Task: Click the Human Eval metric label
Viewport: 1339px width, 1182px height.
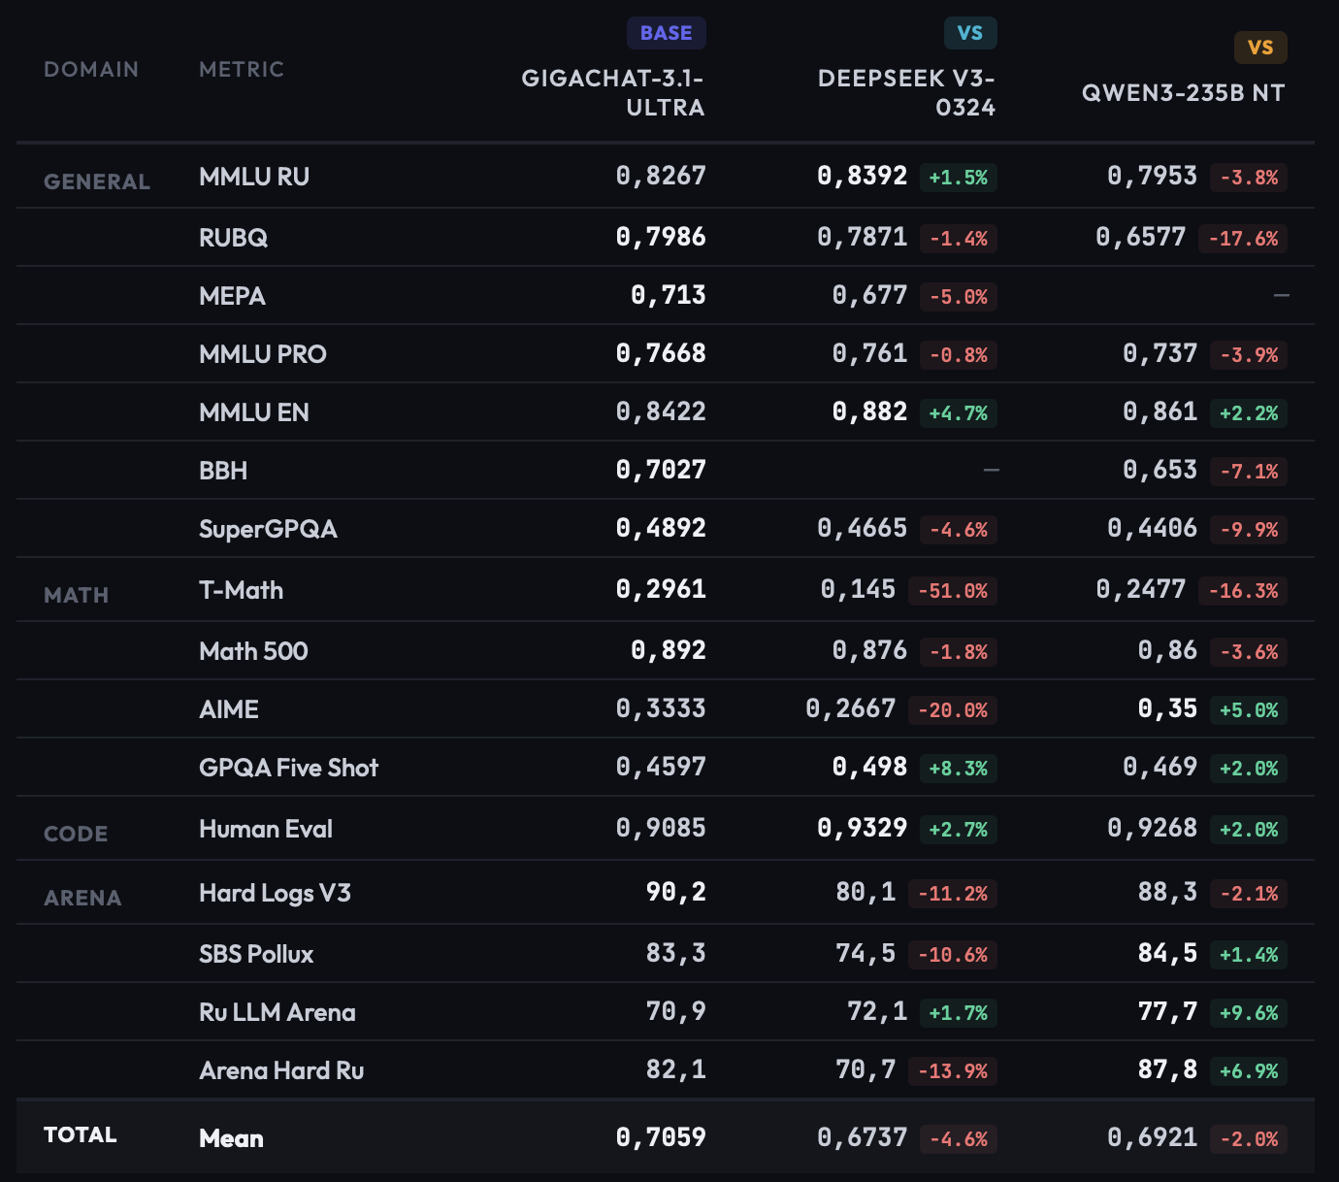Action: click(x=265, y=829)
